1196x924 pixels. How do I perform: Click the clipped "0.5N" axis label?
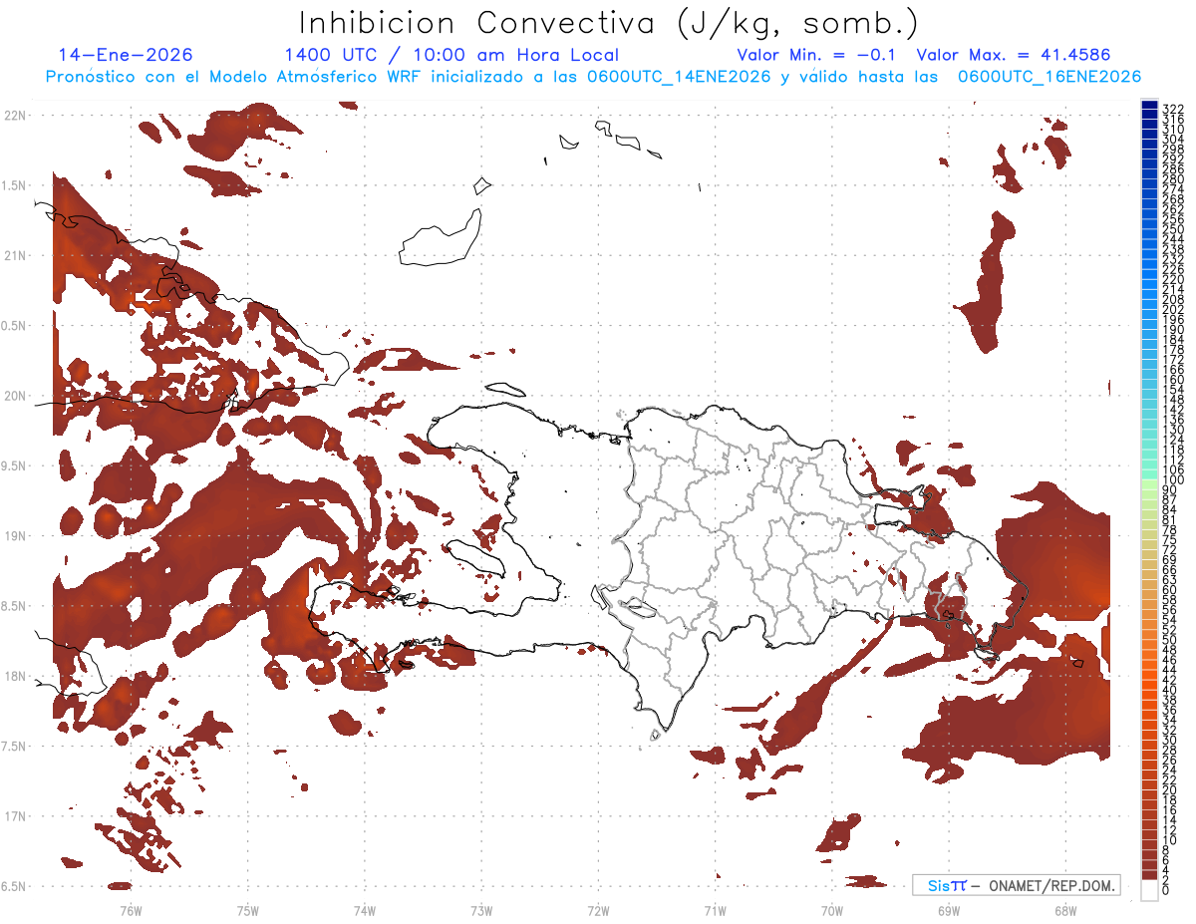tap(13, 326)
